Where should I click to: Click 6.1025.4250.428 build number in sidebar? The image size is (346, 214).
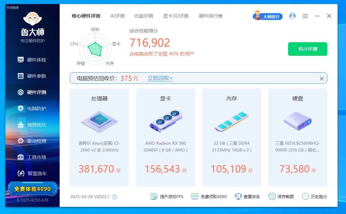[x=33, y=200]
